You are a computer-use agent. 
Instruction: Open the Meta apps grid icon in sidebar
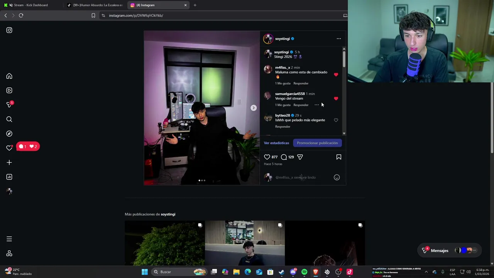[9, 254]
